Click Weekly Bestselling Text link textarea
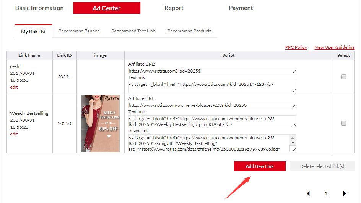The image size is (361, 203). pyautogui.click(x=212, y=121)
